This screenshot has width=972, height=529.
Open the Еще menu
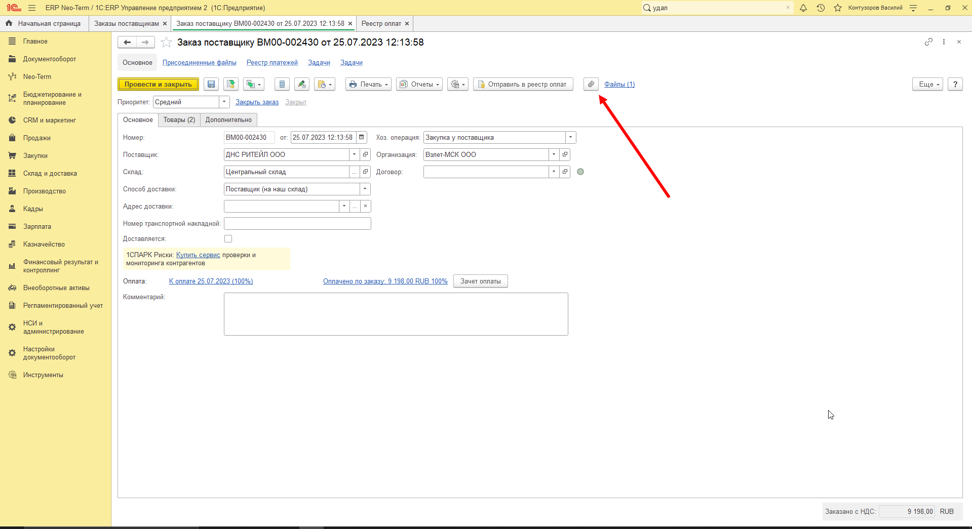tap(928, 85)
